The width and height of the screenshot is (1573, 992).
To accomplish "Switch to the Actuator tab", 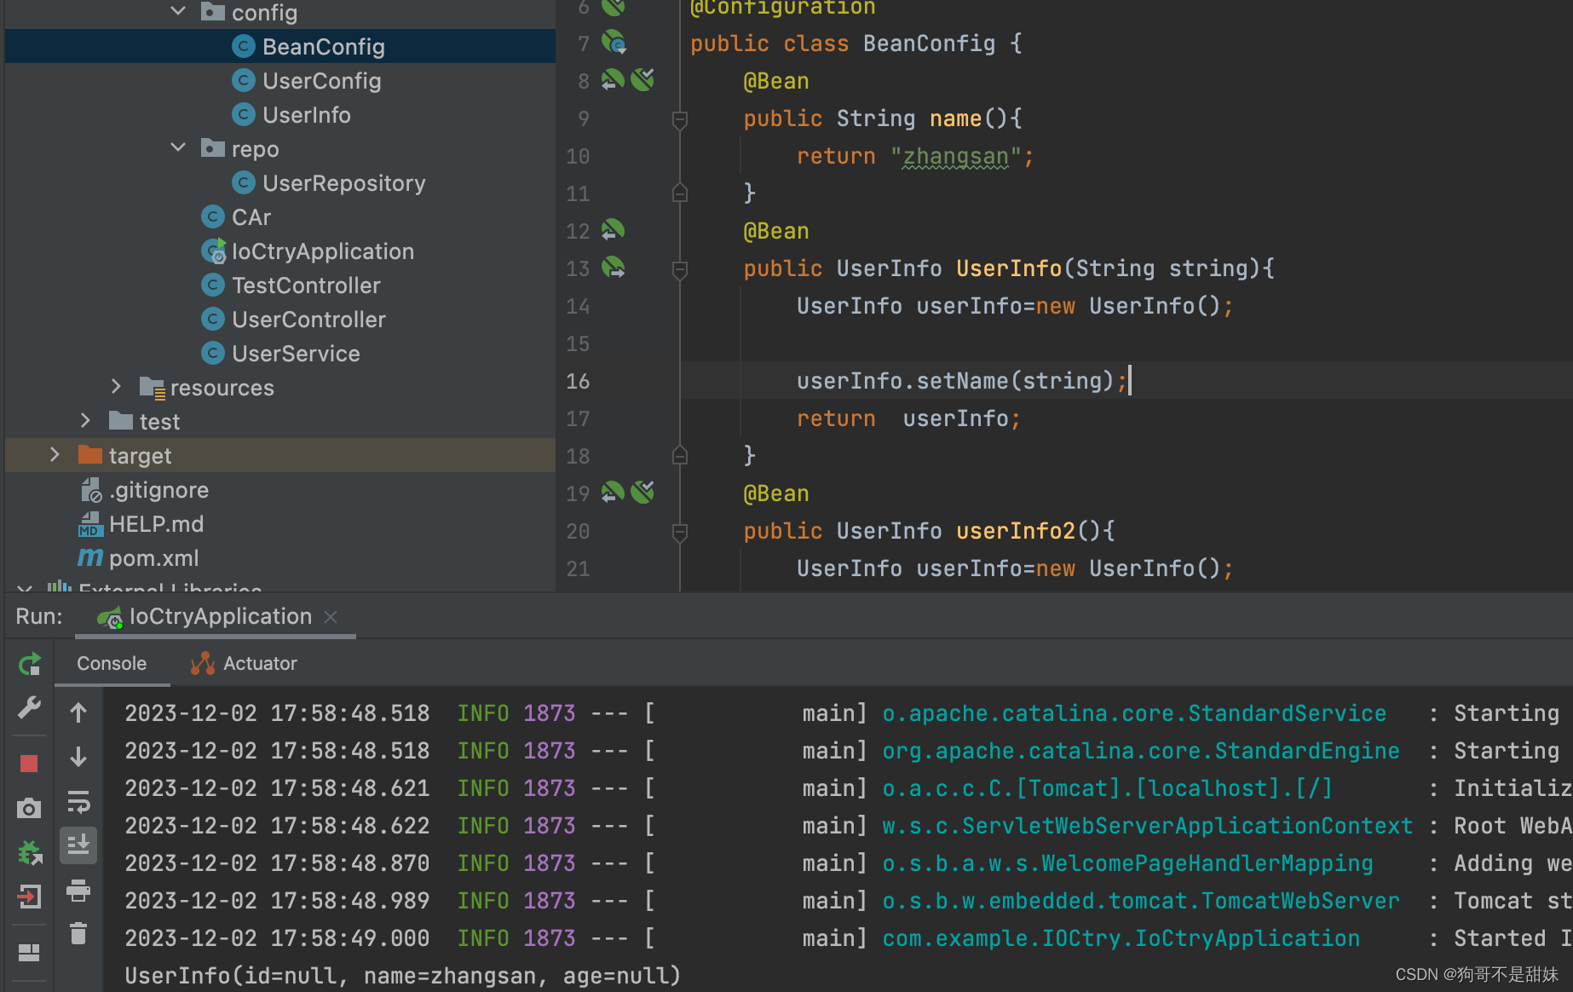I will [x=243, y=663].
